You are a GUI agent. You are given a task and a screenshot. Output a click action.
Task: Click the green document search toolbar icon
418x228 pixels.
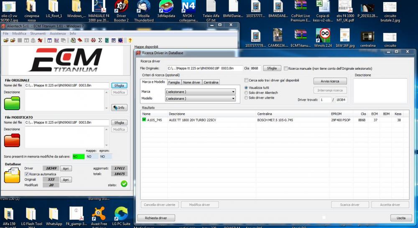73,41
